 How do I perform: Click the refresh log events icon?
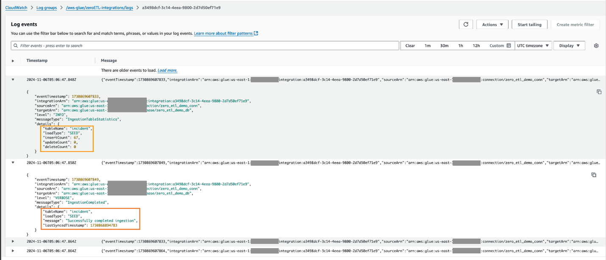click(x=466, y=25)
